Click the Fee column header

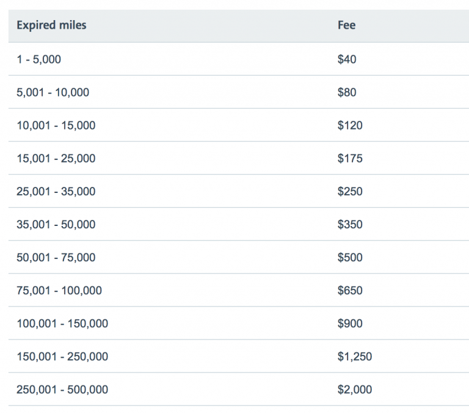[346, 26]
